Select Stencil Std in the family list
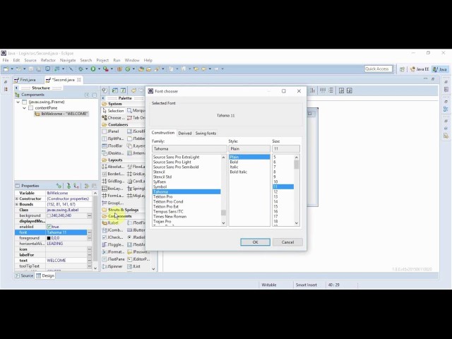Viewport: 452px width, 339px height. click(186, 177)
